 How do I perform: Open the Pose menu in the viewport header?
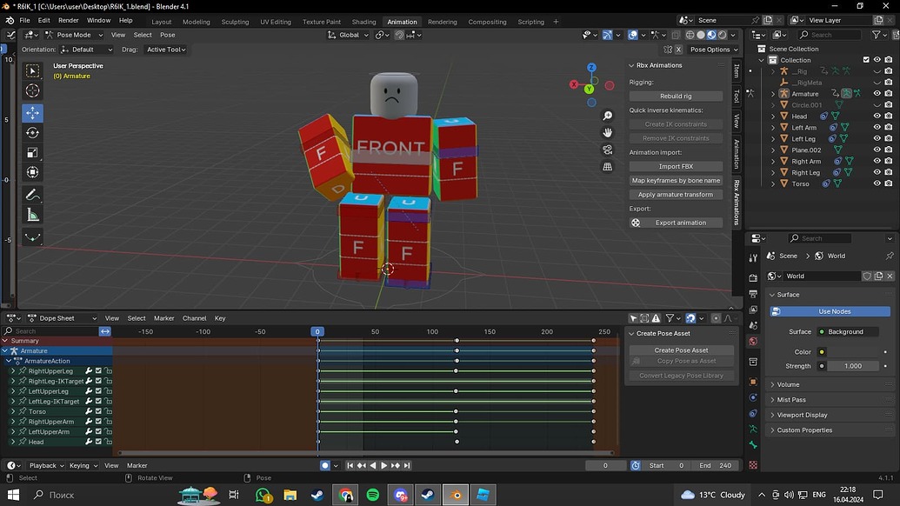[x=167, y=35]
